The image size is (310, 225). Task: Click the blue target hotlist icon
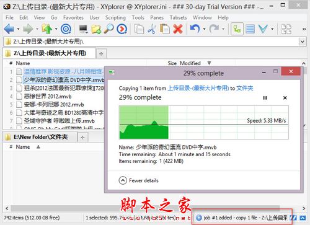(x=66, y=29)
